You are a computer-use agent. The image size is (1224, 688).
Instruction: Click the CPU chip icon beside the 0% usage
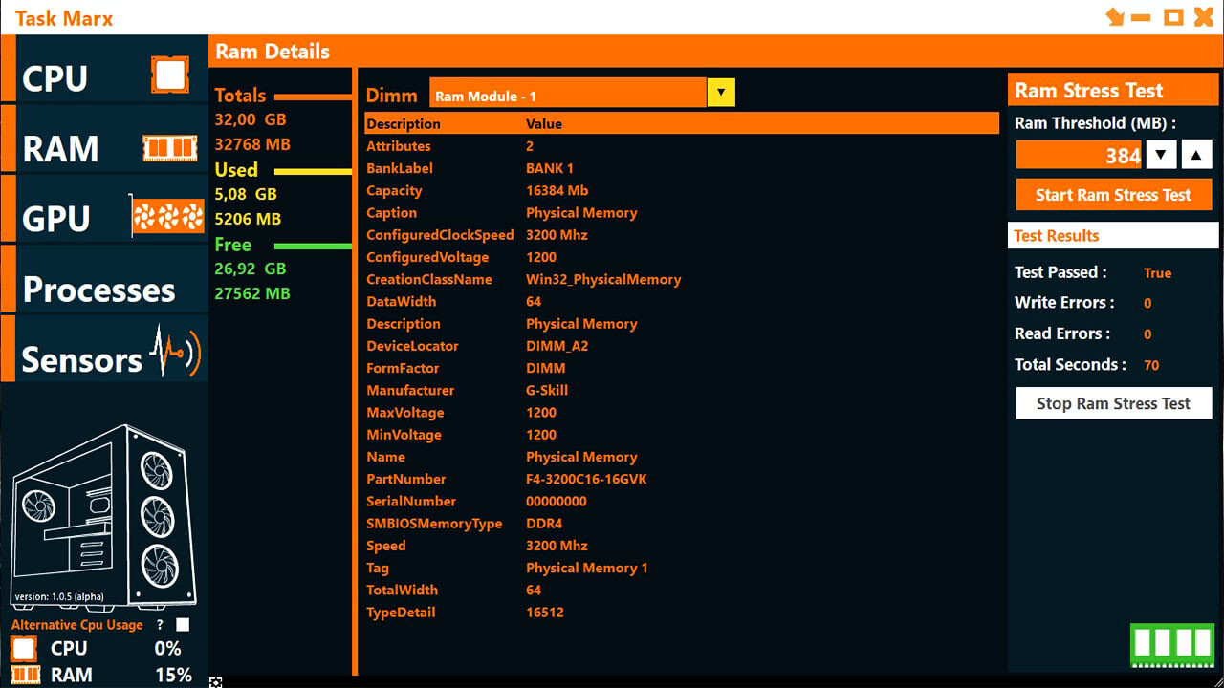pos(23,648)
